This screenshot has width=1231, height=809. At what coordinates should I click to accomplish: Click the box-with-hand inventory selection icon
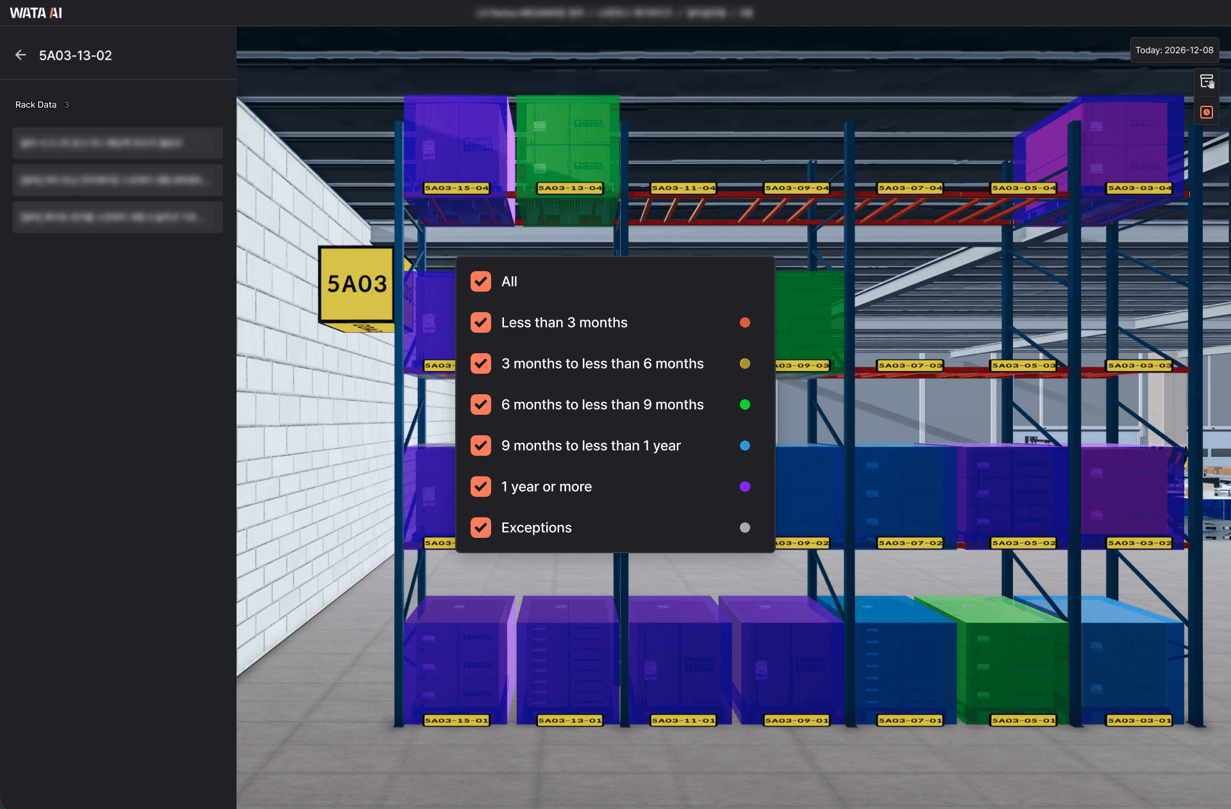1207,81
